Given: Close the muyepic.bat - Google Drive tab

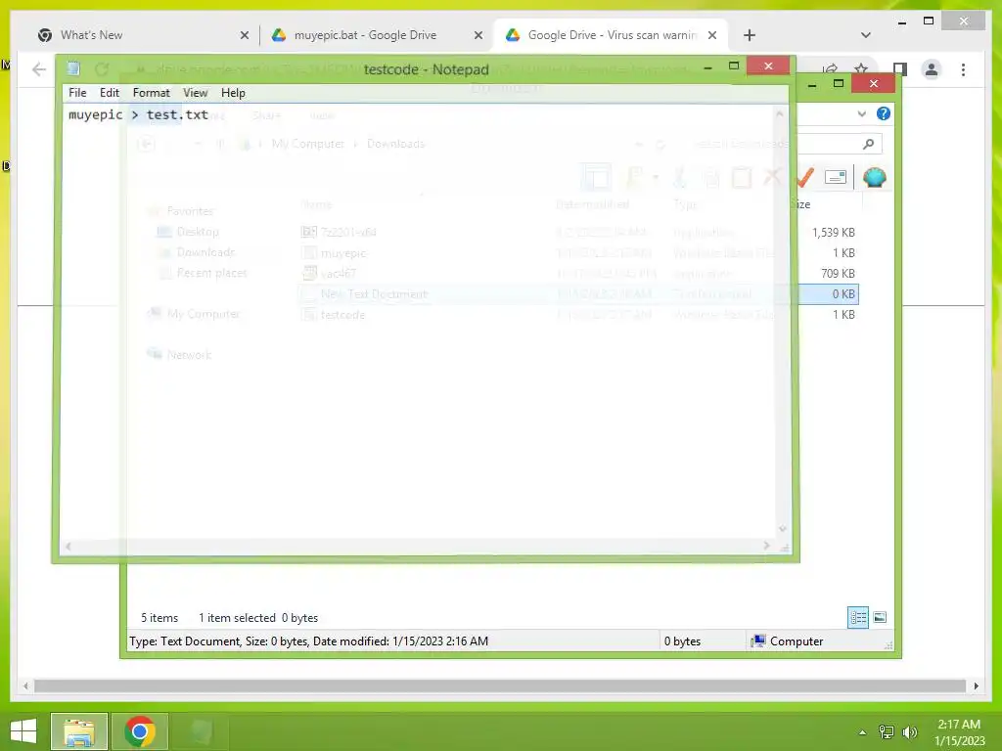Looking at the screenshot, I should [478, 35].
